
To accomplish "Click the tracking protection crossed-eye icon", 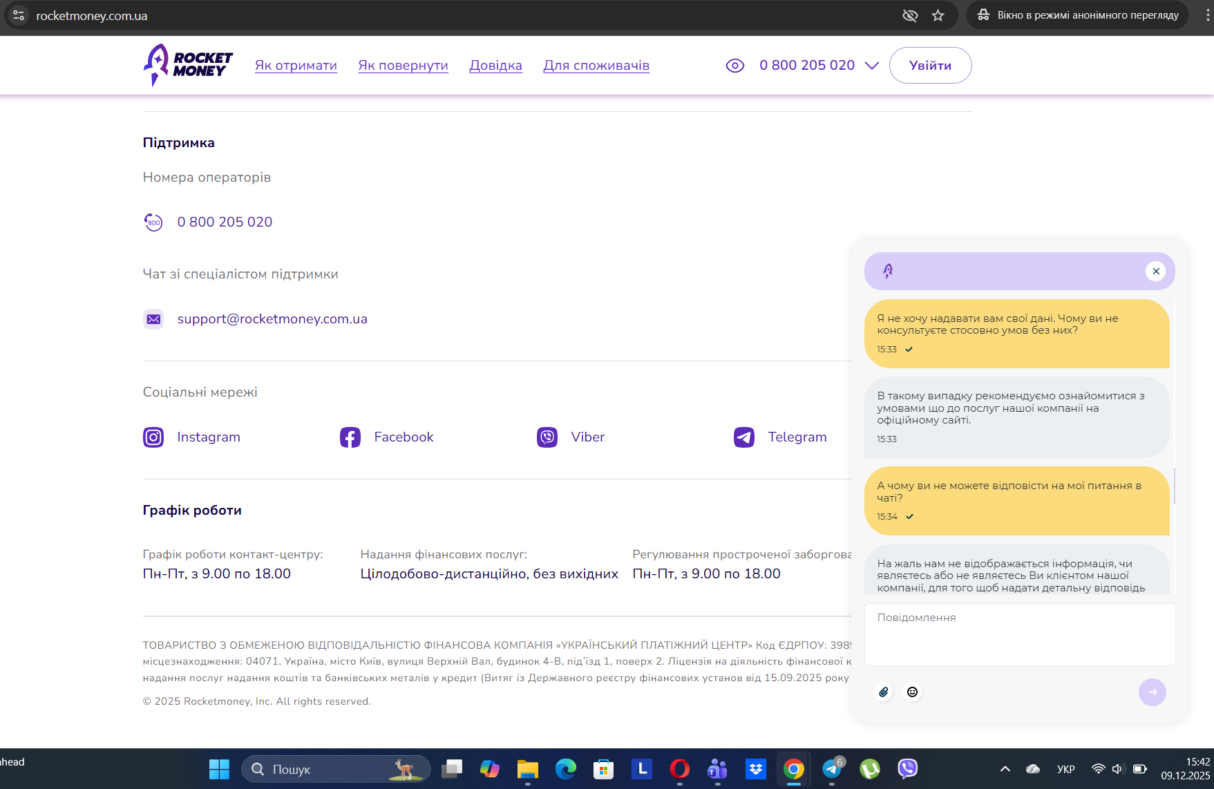I will (x=910, y=15).
